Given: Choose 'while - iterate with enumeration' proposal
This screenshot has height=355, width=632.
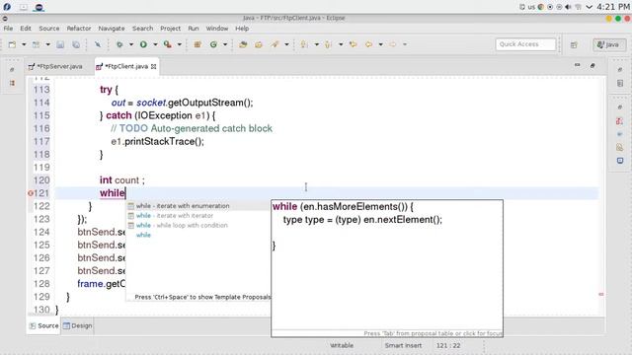Looking at the screenshot, I should (197, 206).
